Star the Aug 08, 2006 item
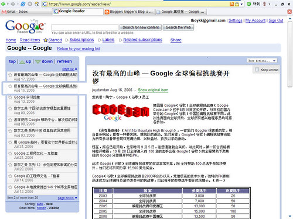This screenshot has width=293, height=219. pyautogui.click(x=10, y=120)
